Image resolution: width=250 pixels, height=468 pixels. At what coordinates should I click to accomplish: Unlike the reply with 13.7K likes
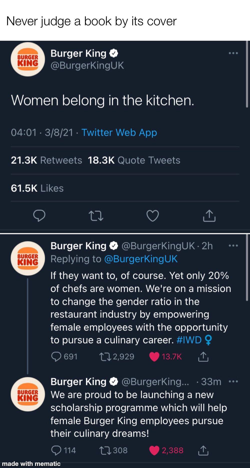[154, 356]
